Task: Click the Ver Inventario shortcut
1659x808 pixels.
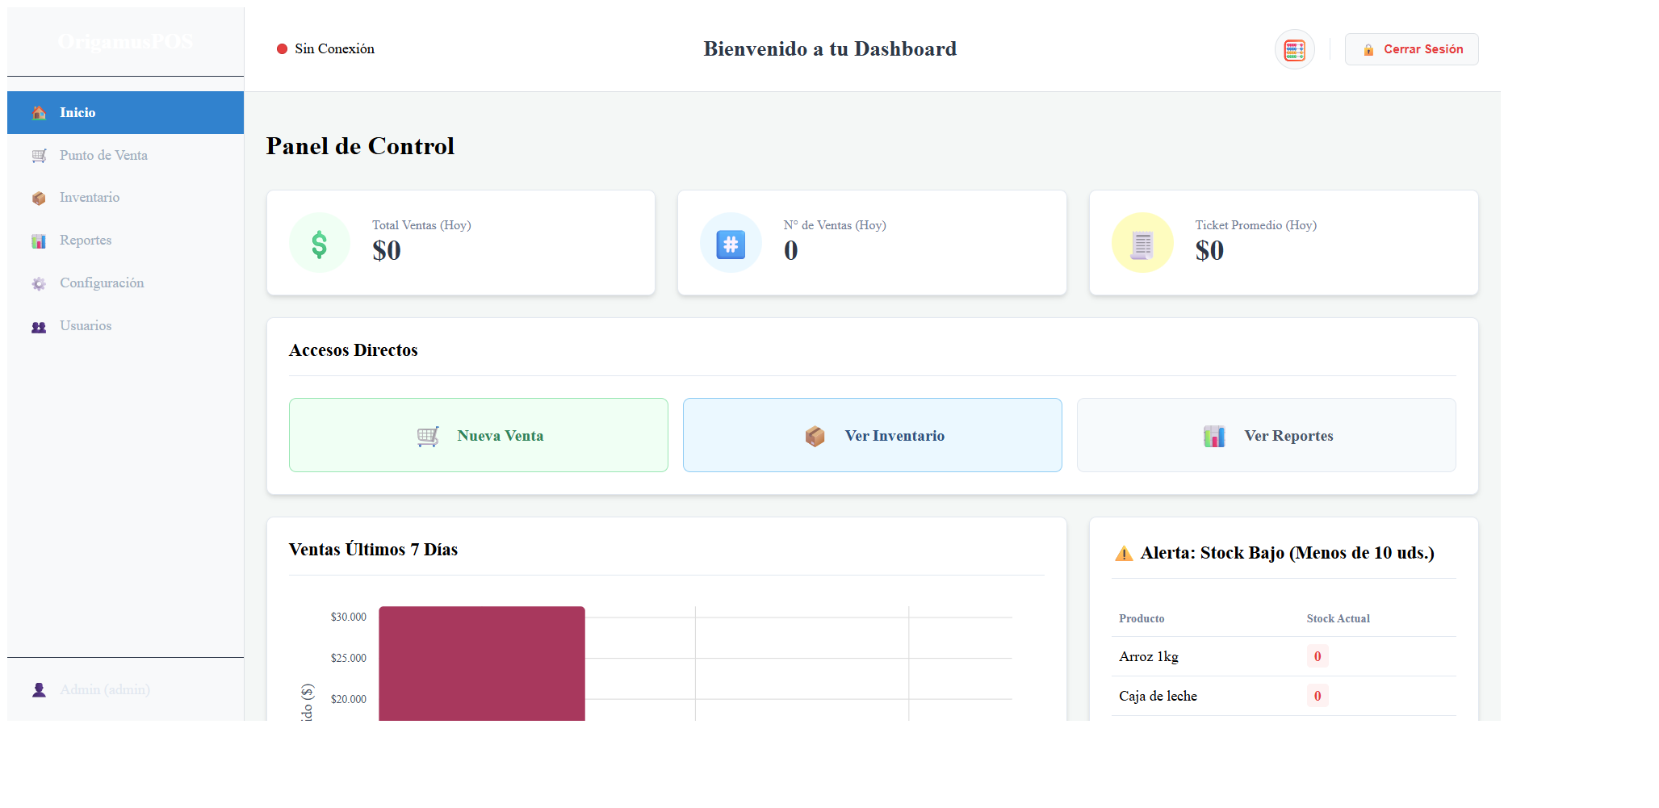Action: coord(872,435)
